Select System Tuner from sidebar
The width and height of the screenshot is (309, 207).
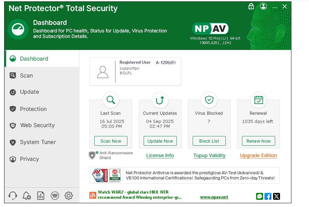[38, 142]
